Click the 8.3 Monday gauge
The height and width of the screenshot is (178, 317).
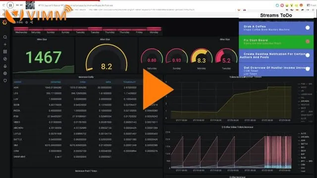pos(202,56)
